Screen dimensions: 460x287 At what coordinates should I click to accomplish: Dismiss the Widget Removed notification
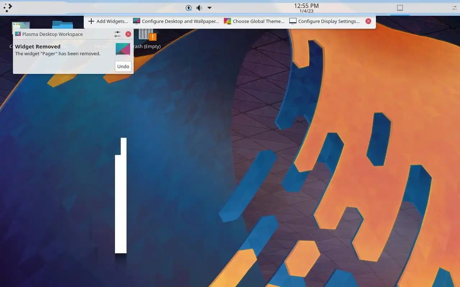coord(128,34)
